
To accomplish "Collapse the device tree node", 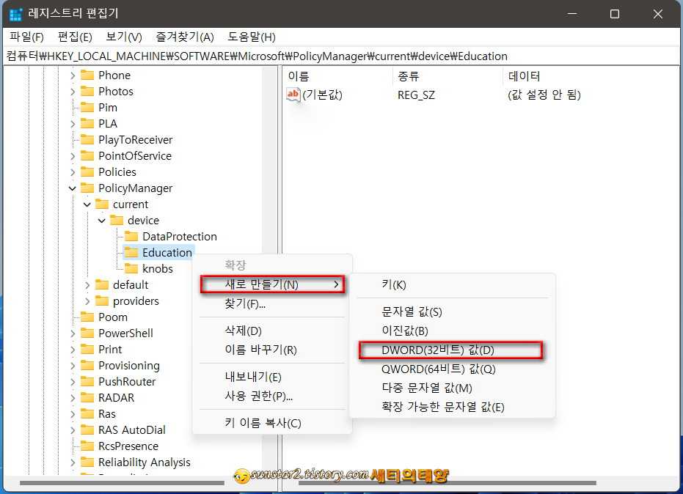I will (101, 220).
